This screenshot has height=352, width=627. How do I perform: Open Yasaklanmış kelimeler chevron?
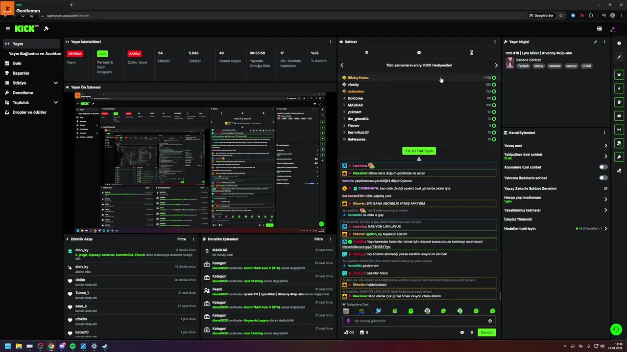605,210
